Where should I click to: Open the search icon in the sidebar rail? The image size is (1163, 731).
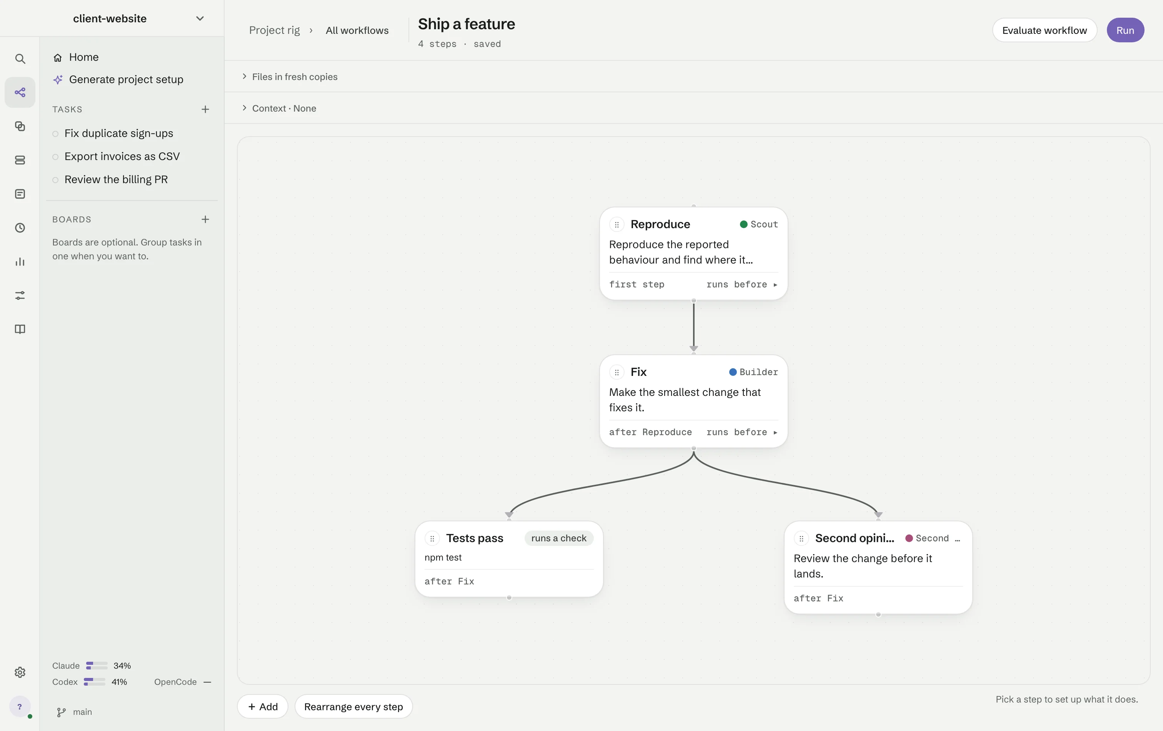(20, 58)
